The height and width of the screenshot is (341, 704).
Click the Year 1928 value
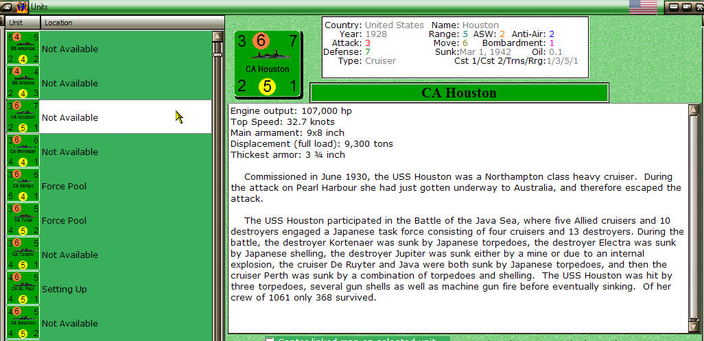(x=375, y=34)
